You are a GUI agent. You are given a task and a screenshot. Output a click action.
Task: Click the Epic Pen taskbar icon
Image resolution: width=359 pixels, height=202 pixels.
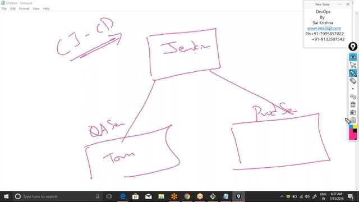[x=238, y=196]
